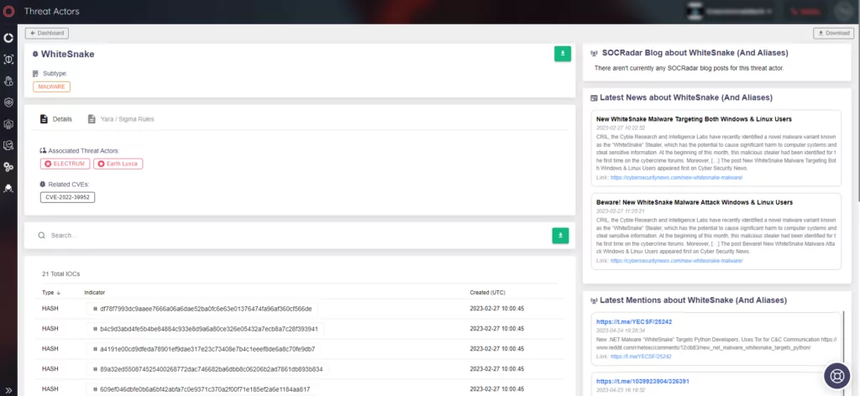The image size is (860, 396).
Task: Click copy icon beside 609ef046dbfe hash
Action: 95,389
